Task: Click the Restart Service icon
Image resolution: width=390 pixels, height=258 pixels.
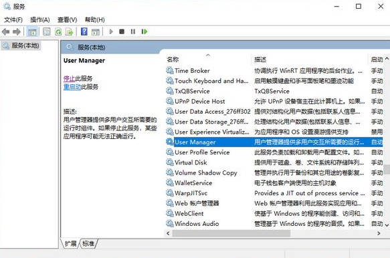Action: [144, 31]
